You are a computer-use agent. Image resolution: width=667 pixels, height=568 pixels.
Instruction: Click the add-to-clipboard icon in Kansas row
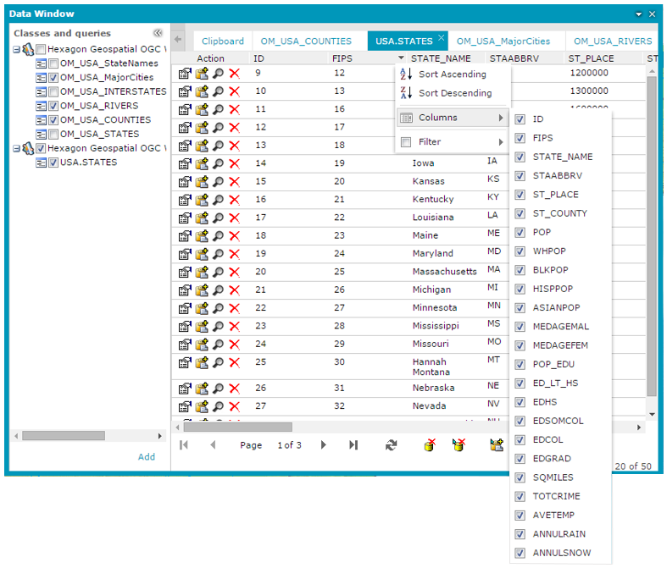click(x=202, y=181)
